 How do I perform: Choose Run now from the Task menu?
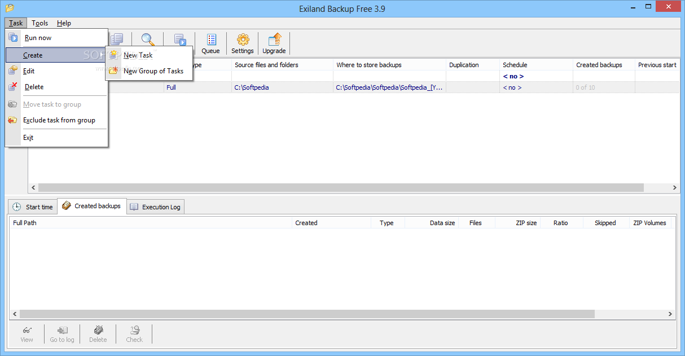(x=56, y=38)
